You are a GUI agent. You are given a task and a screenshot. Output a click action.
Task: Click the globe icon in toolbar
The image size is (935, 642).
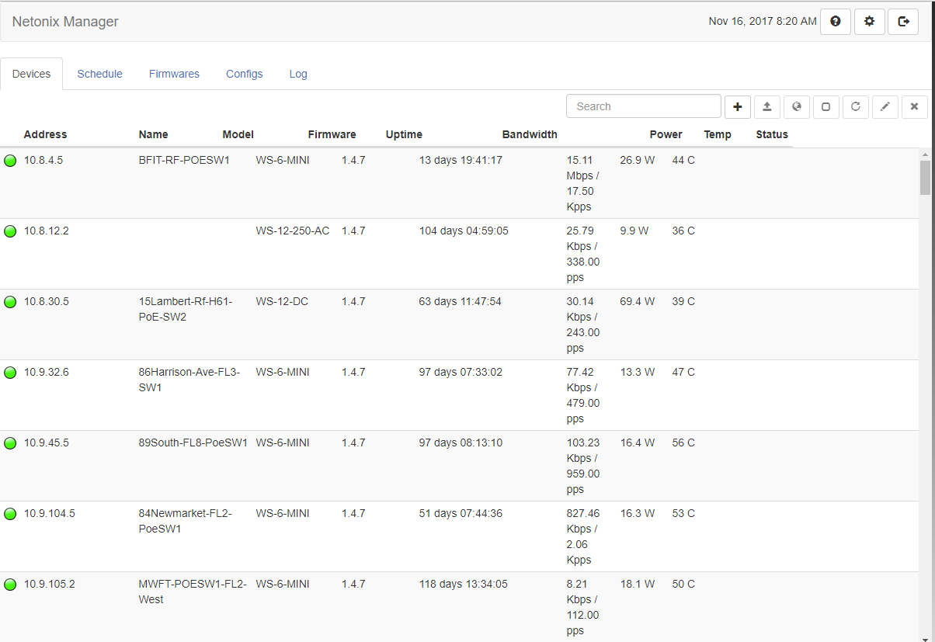[x=796, y=106]
